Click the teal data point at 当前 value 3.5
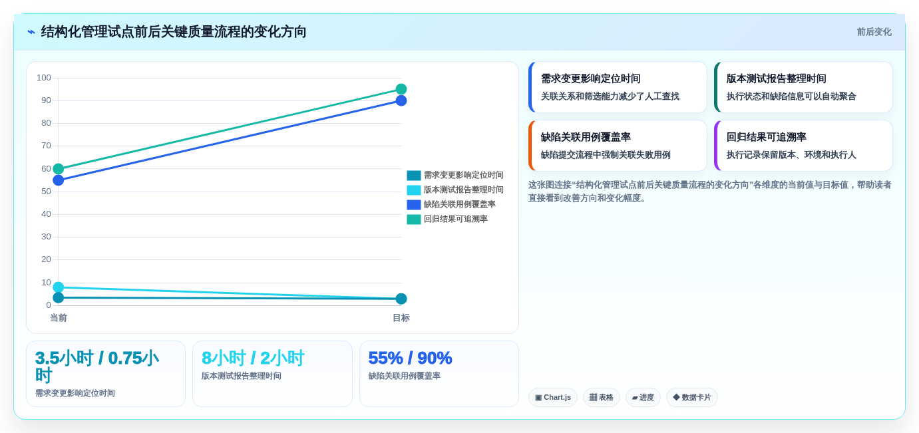Viewport: 919px width, 433px height. click(x=59, y=297)
